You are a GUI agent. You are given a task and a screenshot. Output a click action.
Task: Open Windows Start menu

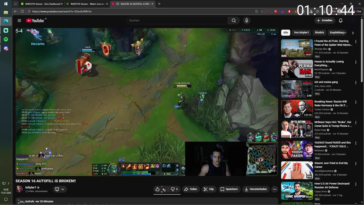pos(6,4)
